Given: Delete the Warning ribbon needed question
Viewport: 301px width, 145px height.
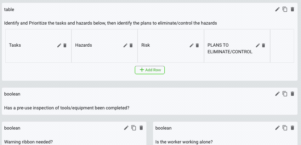Looking at the screenshot, I should pos(141,128).
